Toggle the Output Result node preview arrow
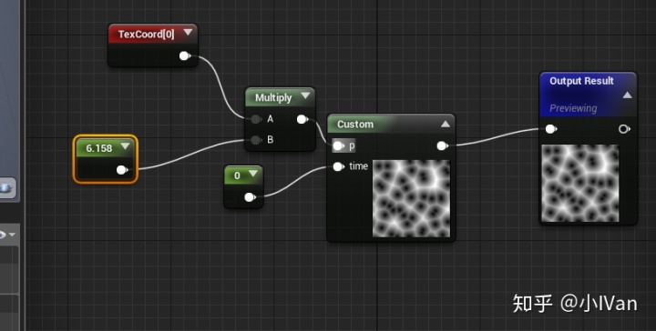 tap(627, 95)
